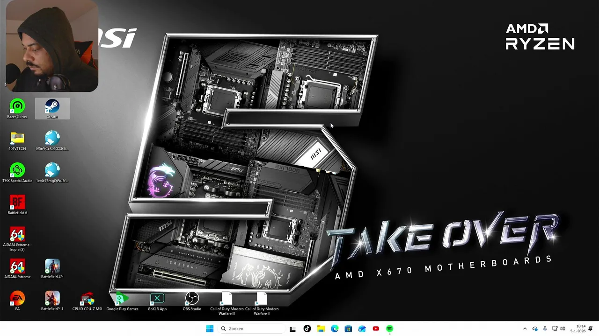Select Call of Duty Modern Warfare III file

tap(227, 304)
